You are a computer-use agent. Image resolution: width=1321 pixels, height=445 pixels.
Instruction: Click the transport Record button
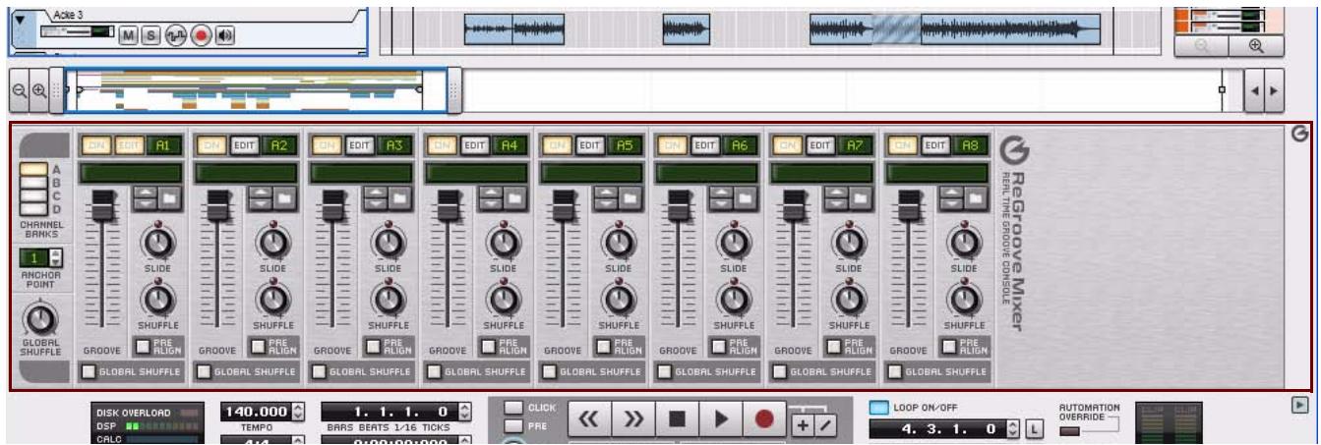tap(764, 419)
